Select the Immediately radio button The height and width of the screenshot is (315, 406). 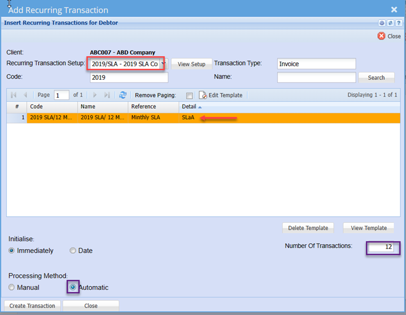[x=12, y=250]
